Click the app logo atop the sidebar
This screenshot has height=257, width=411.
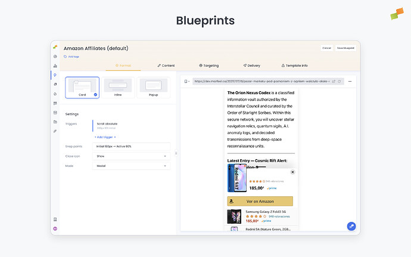coord(55,47)
